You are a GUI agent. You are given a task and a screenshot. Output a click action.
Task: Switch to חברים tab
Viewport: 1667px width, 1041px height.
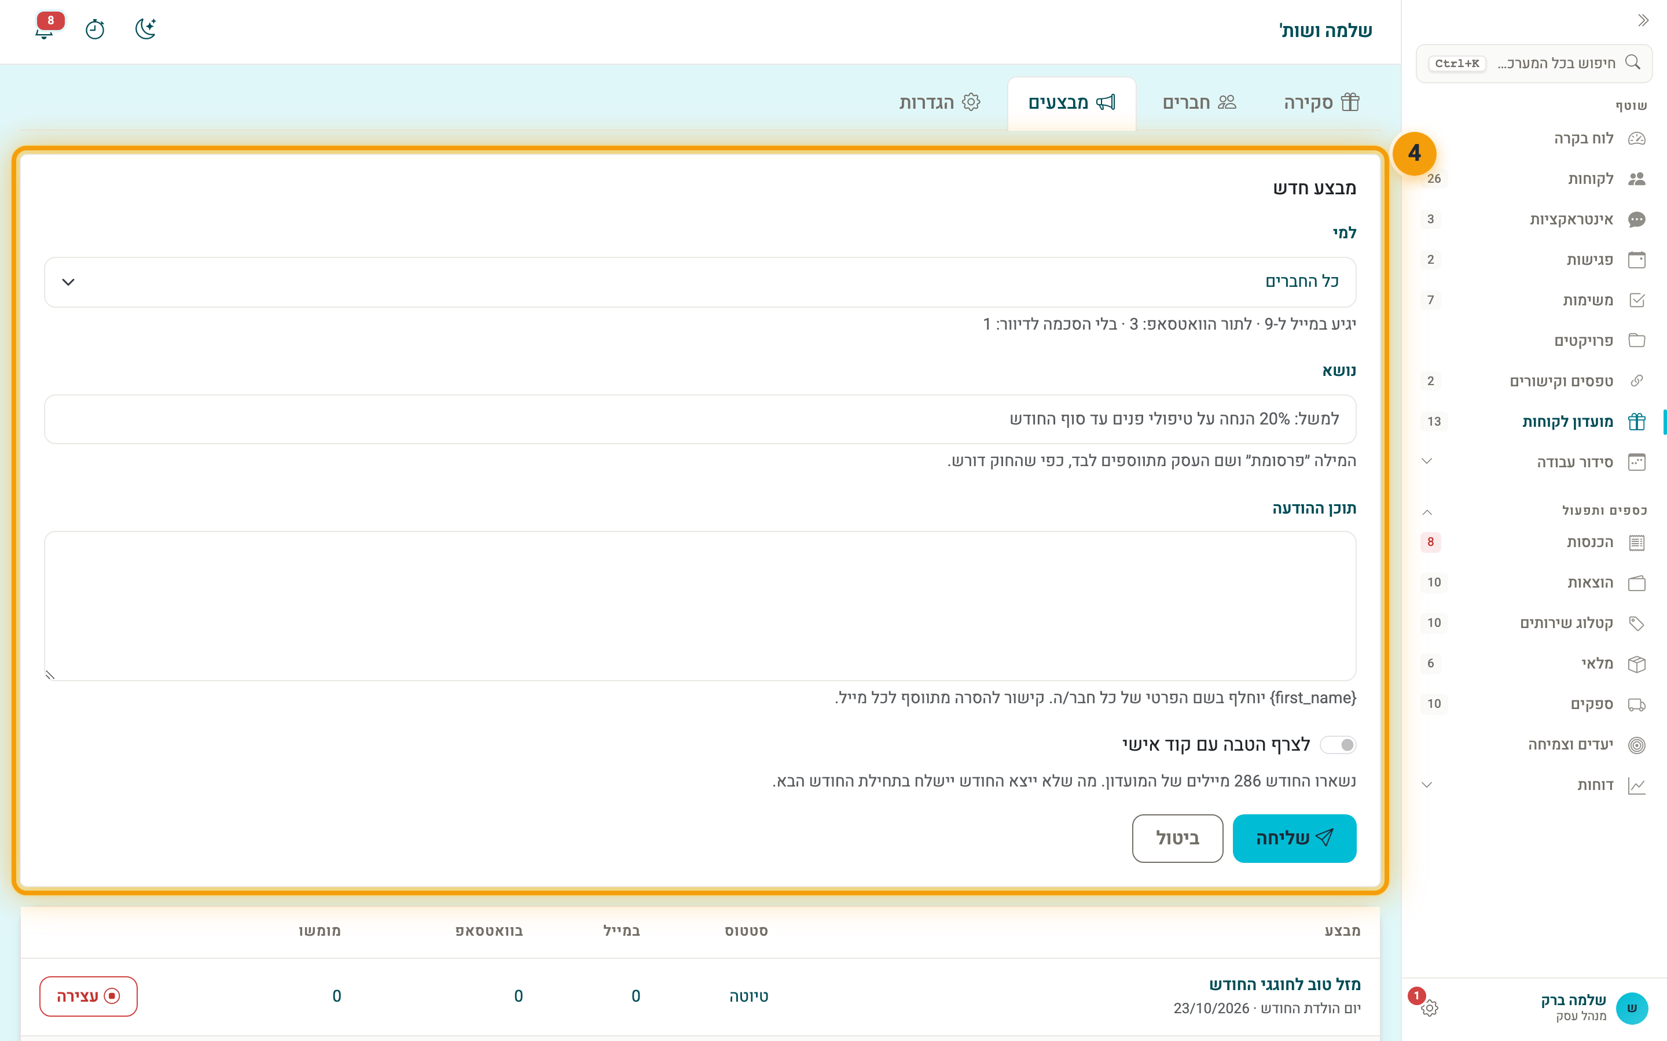[1199, 102]
